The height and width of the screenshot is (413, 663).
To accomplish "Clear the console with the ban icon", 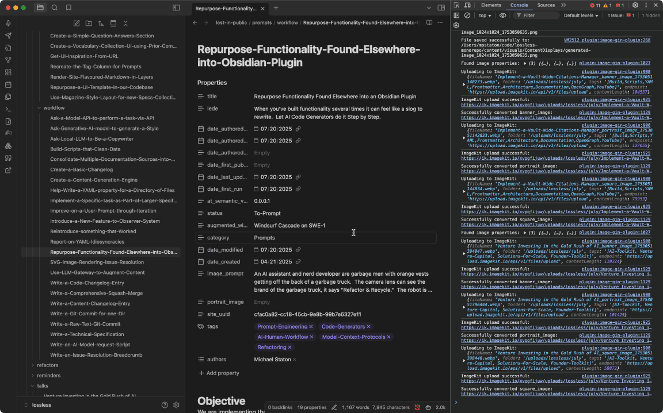I will click(467, 15).
